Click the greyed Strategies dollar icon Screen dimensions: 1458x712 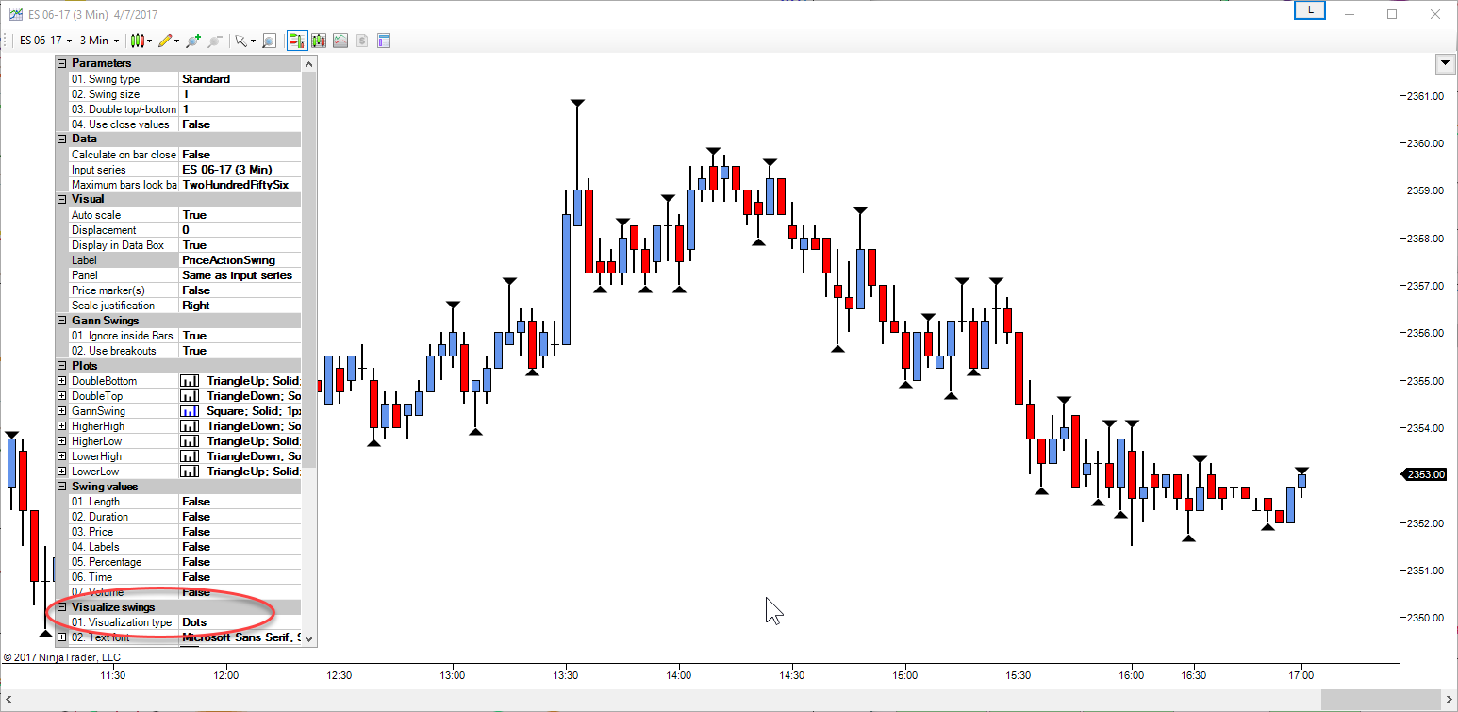point(362,41)
